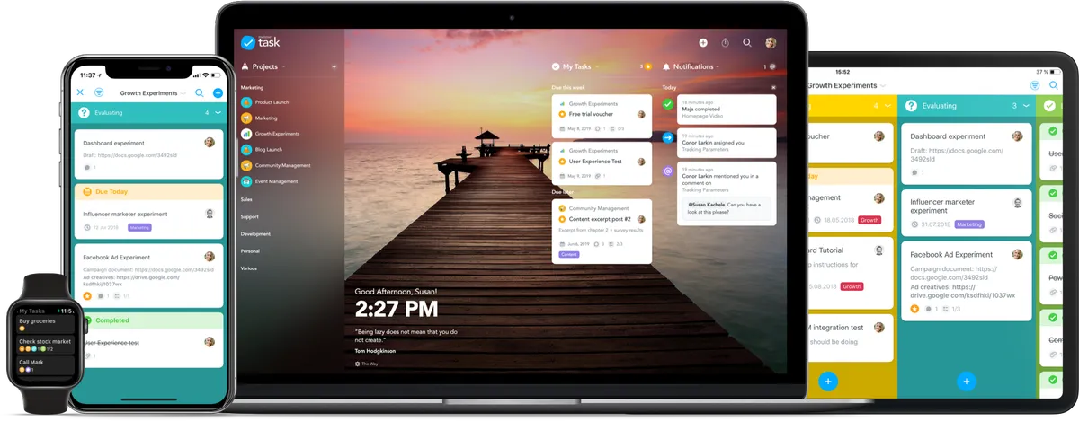This screenshot has height=421, width=1079.
Task: Collapse the yellow tablet column chevron
Action: [x=887, y=106]
